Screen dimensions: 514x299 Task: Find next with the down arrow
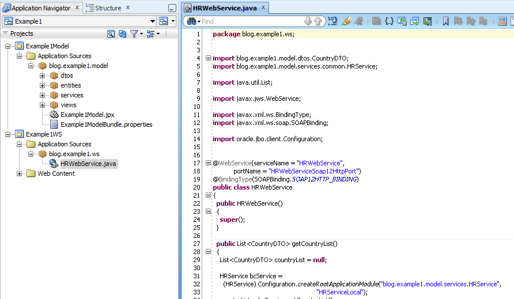pos(308,21)
